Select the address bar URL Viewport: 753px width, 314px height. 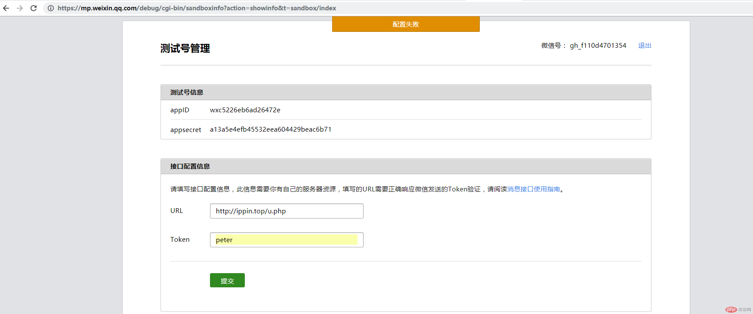(x=197, y=8)
